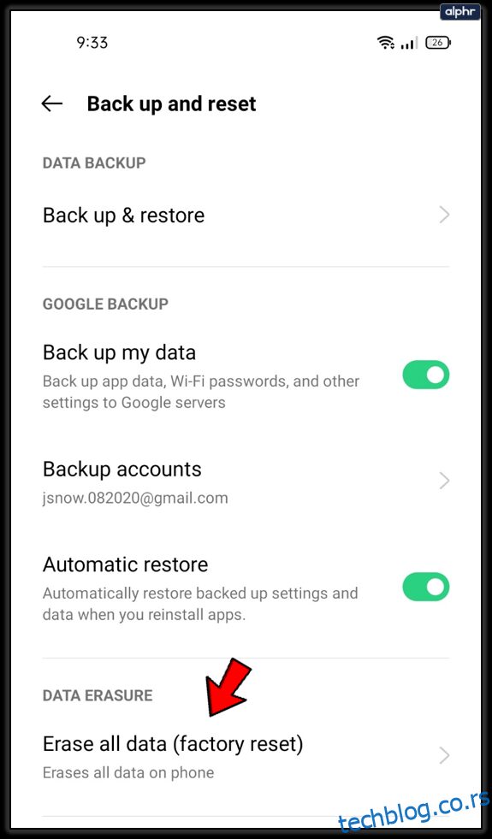The width and height of the screenshot is (492, 839).
Task: Tap jsnow.082020@gmail.com account text
Action: pyautogui.click(x=135, y=498)
